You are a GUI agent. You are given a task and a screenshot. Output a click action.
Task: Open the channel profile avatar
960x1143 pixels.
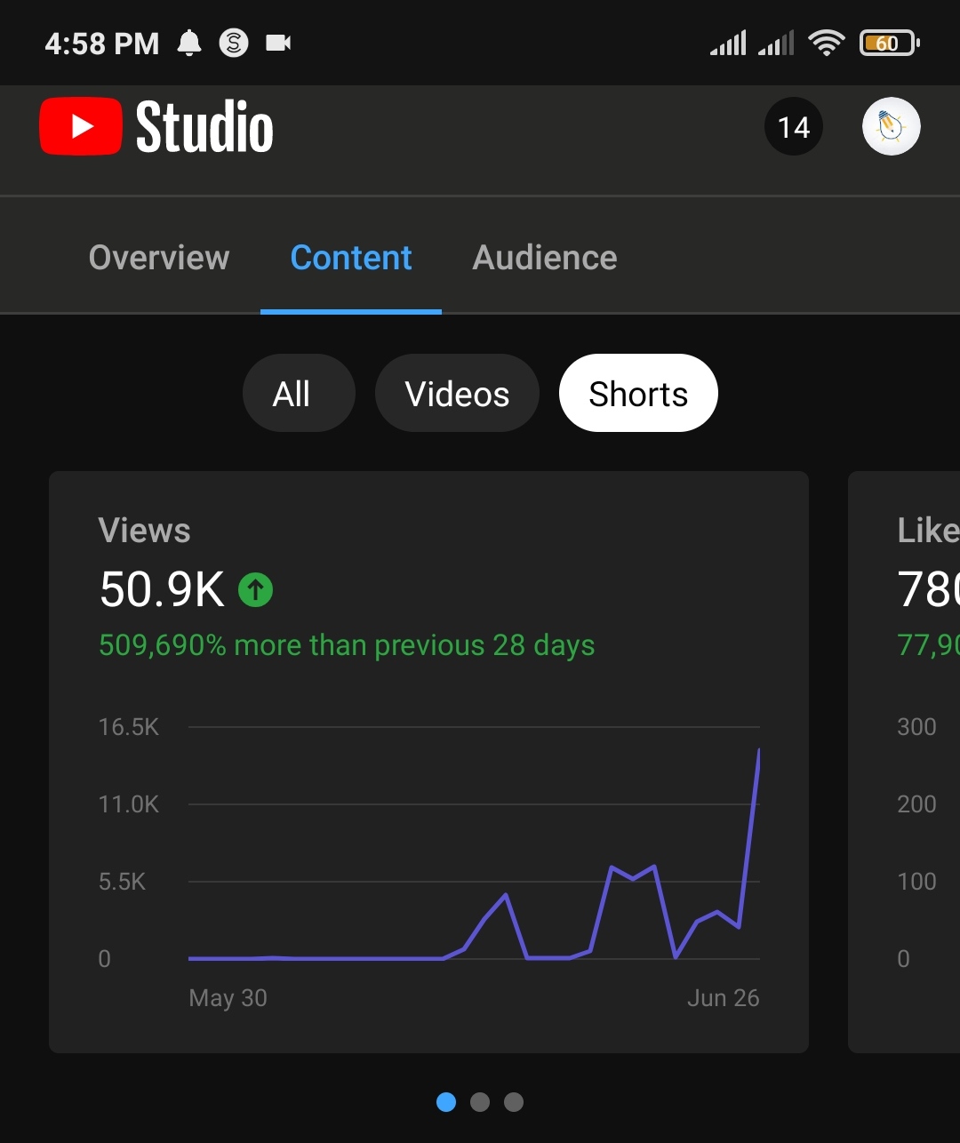point(891,127)
